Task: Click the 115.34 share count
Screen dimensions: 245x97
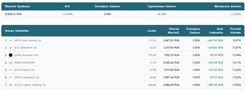Action: [152, 40]
